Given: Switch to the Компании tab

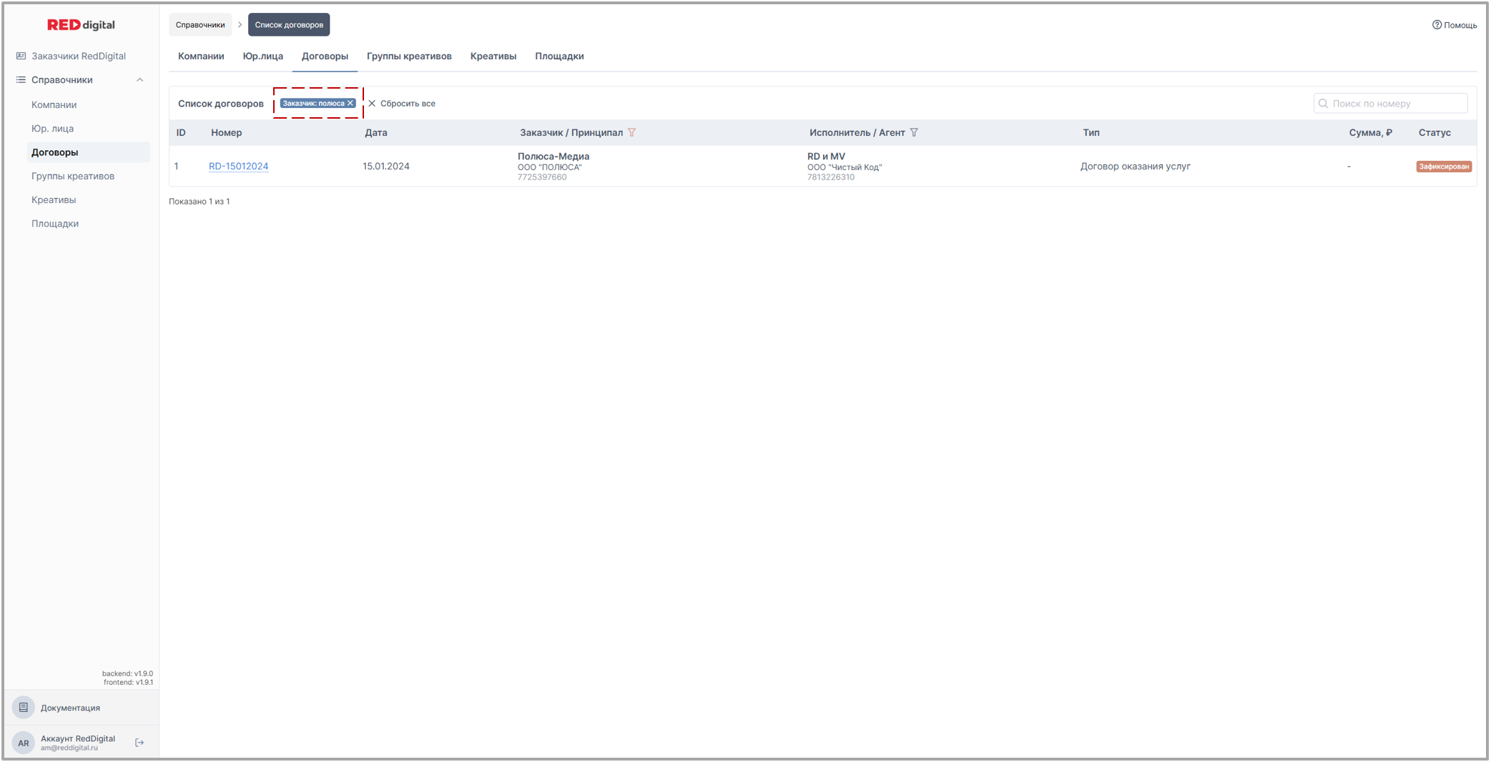Looking at the screenshot, I should tap(201, 56).
